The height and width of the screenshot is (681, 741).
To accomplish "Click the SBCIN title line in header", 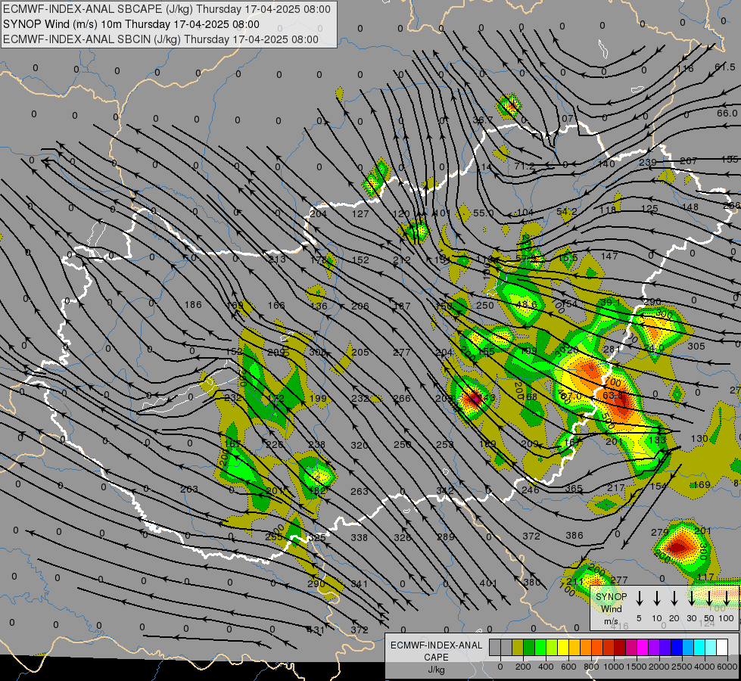I will (160, 39).
